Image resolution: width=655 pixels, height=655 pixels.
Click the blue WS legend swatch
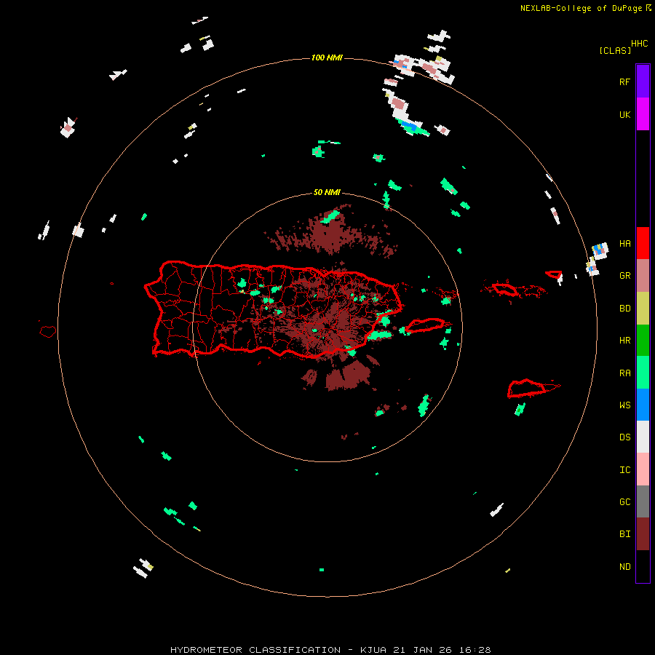click(643, 405)
